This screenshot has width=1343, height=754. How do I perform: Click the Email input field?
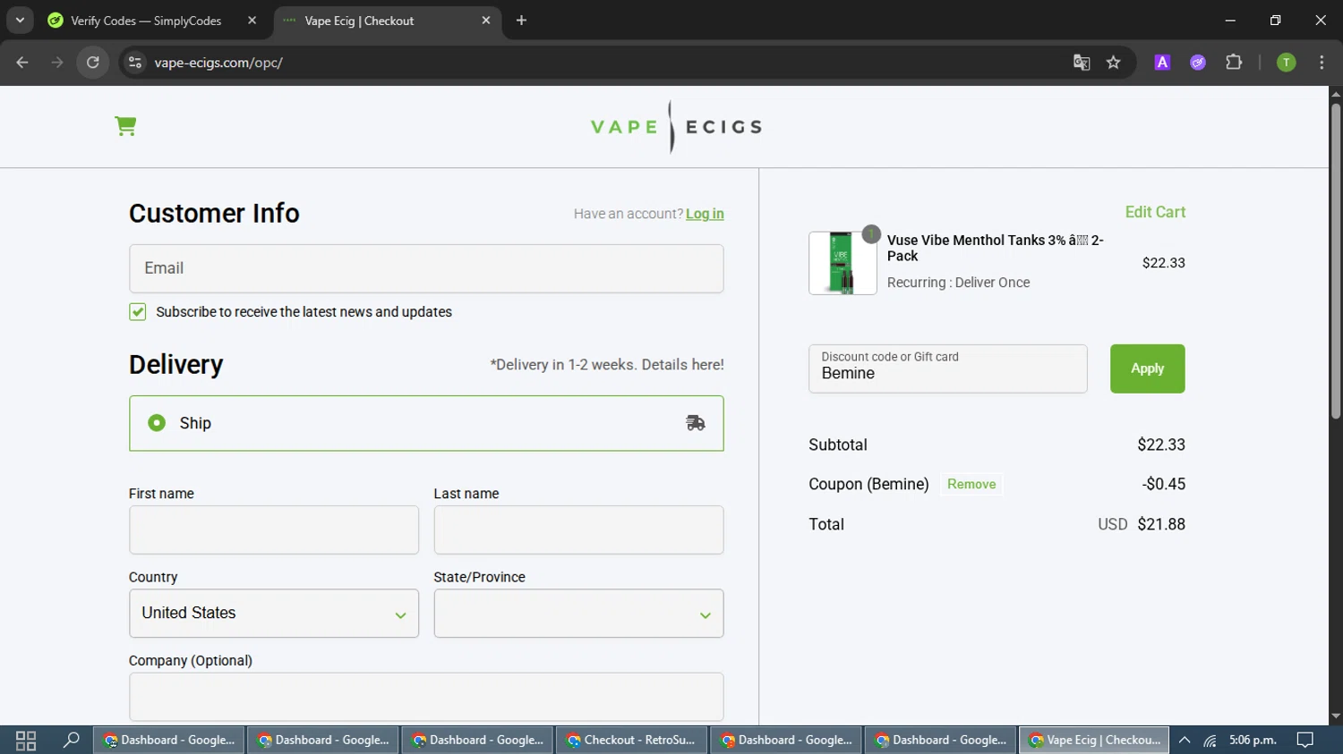(426, 268)
